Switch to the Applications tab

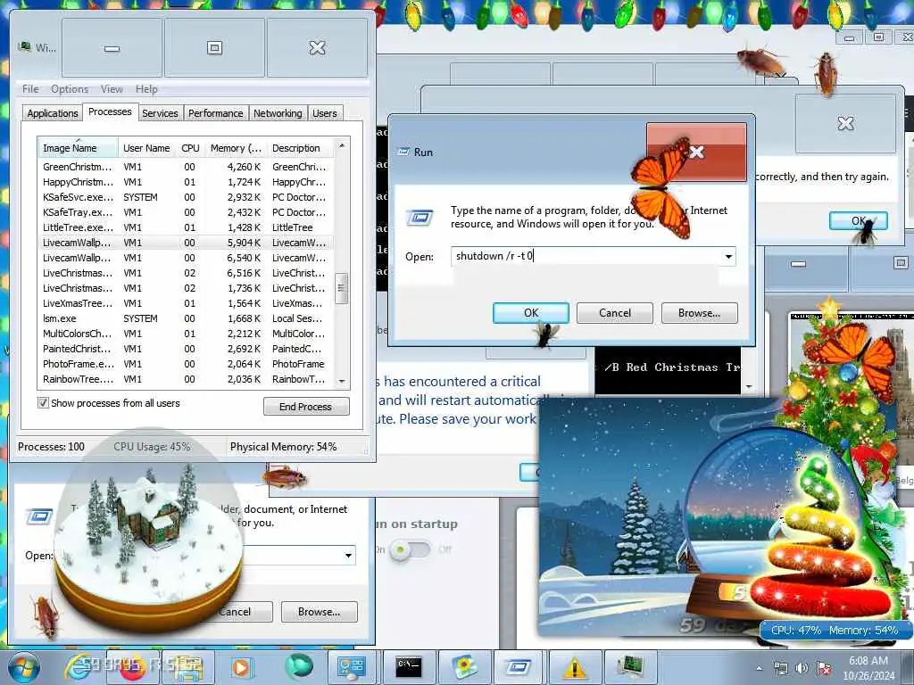pos(53,113)
